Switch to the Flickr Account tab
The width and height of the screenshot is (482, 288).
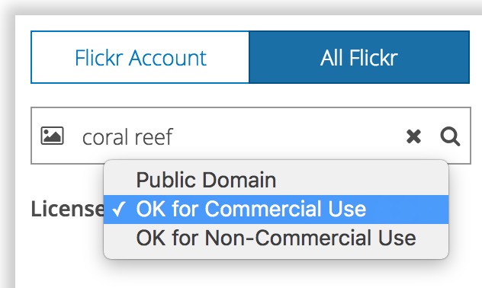[x=140, y=57]
